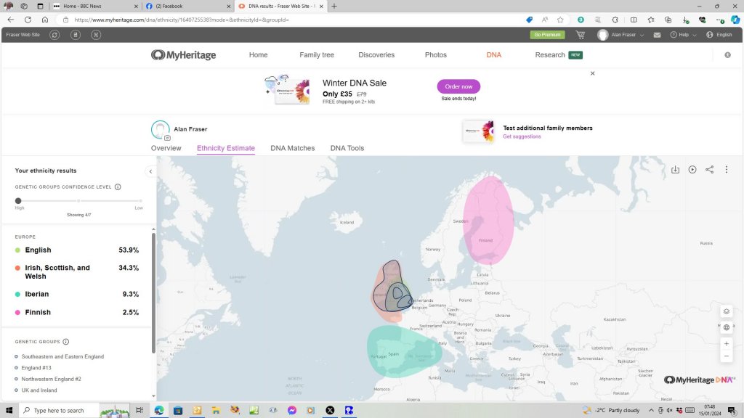Screen dimensions: 744x418
Task: Collapse the ethnicity results side panel
Action: 150,171
